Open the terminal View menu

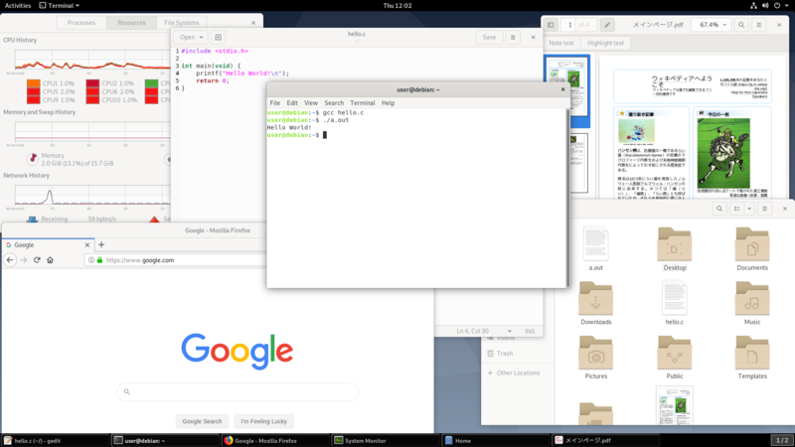point(311,103)
